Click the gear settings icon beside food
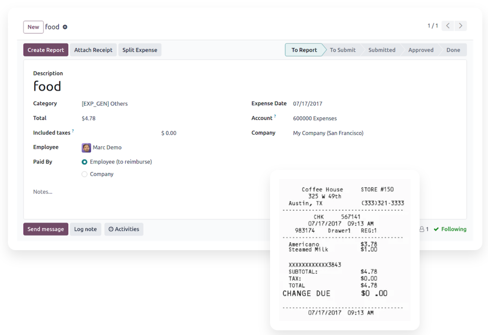 (x=65, y=27)
